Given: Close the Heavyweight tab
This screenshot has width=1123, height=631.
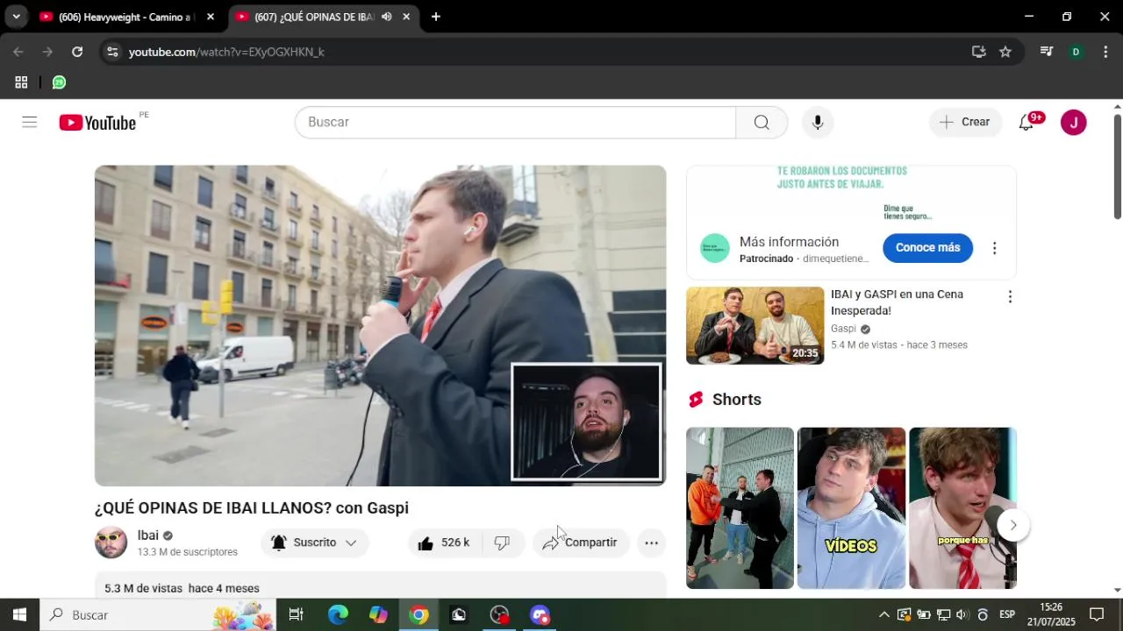Looking at the screenshot, I should click(x=211, y=17).
